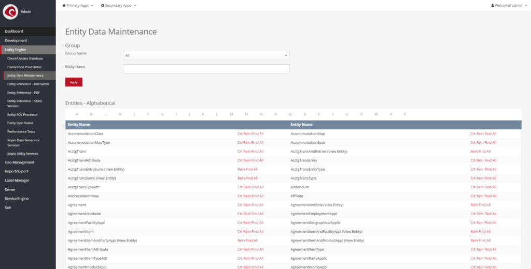Open the Solr sidebar item
The height and width of the screenshot is (269, 531).
click(8, 207)
